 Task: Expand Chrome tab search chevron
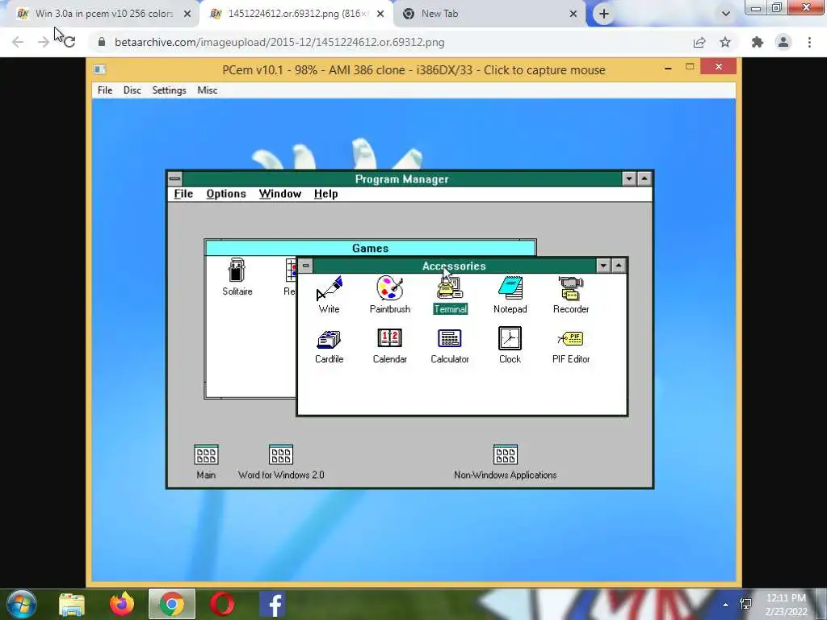(x=726, y=14)
